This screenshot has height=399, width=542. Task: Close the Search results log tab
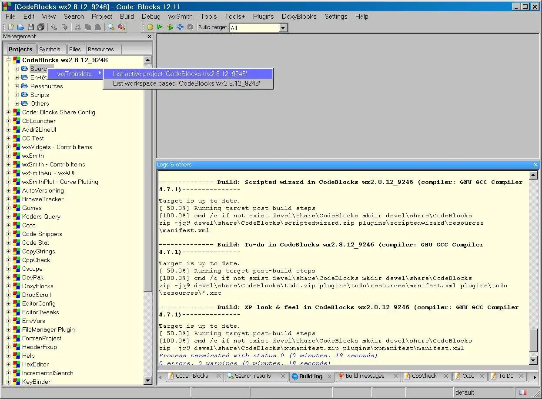[283, 376]
